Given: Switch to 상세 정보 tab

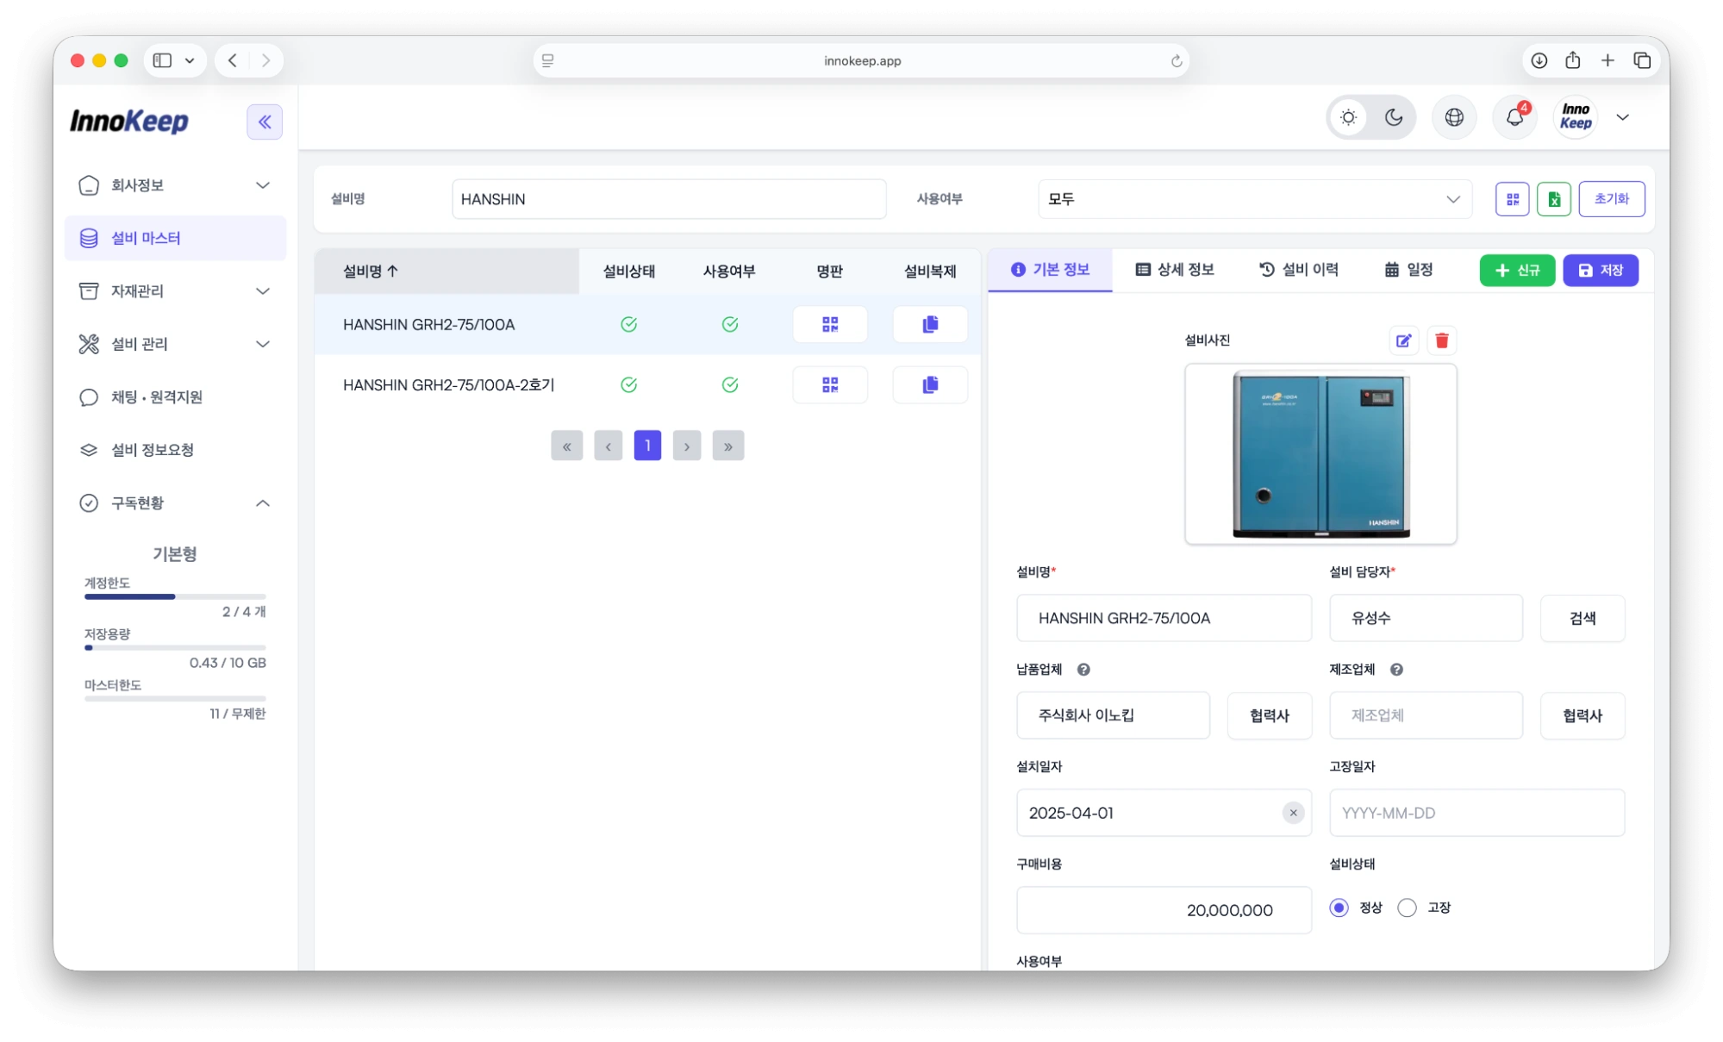Looking at the screenshot, I should click(x=1175, y=270).
